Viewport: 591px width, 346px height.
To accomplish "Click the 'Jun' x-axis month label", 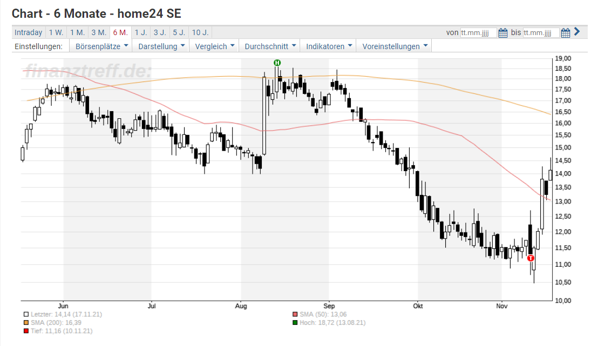I will click(63, 306).
